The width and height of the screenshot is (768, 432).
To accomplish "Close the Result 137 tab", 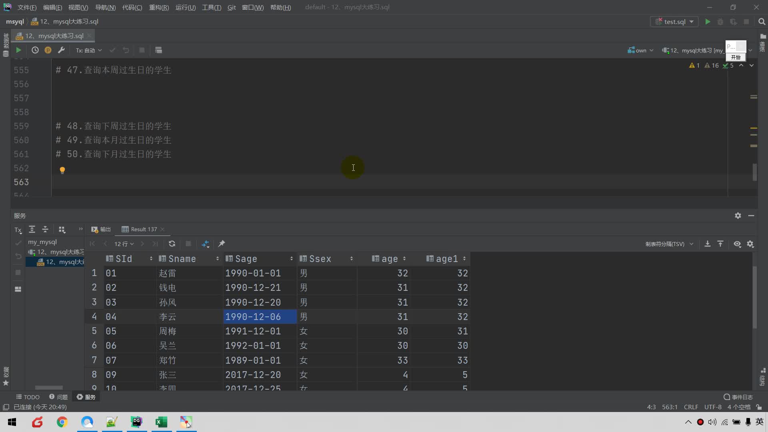I will click(162, 229).
